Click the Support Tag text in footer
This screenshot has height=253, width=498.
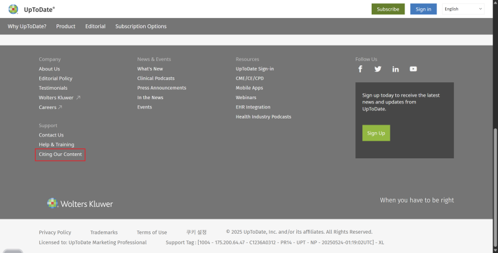pos(275,242)
